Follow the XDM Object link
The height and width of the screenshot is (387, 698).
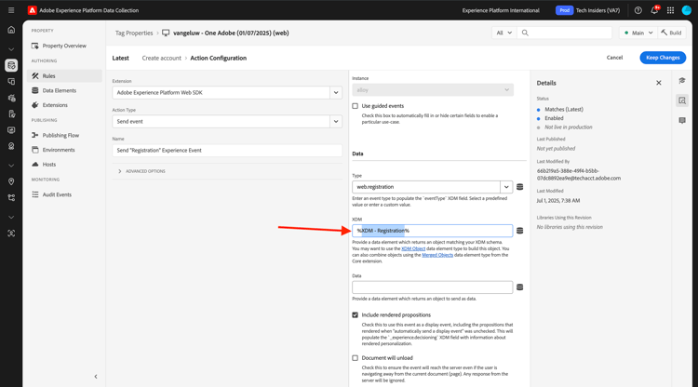(413, 248)
